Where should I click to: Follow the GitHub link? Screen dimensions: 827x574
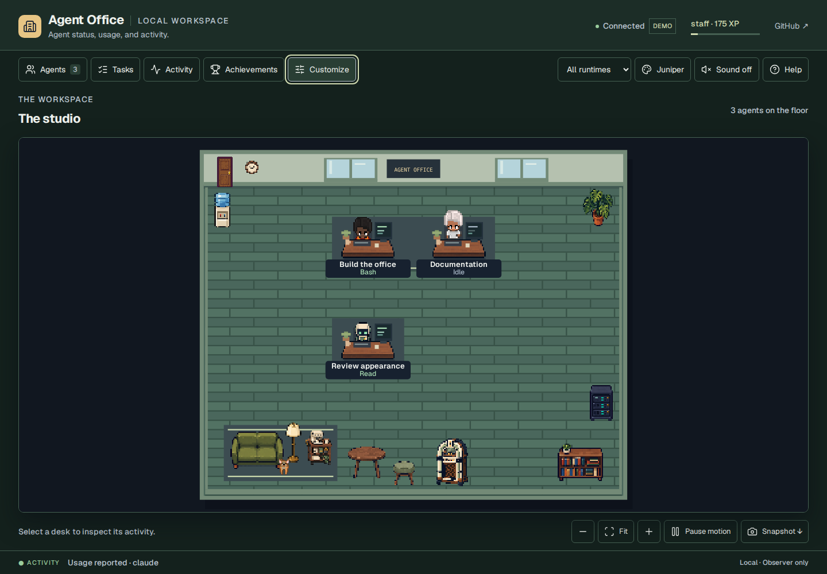pos(791,26)
